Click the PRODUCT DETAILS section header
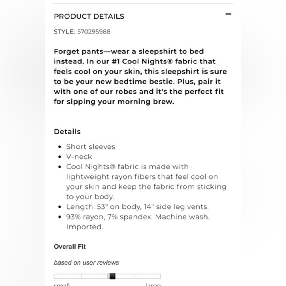286x286 pixels. [89, 16]
